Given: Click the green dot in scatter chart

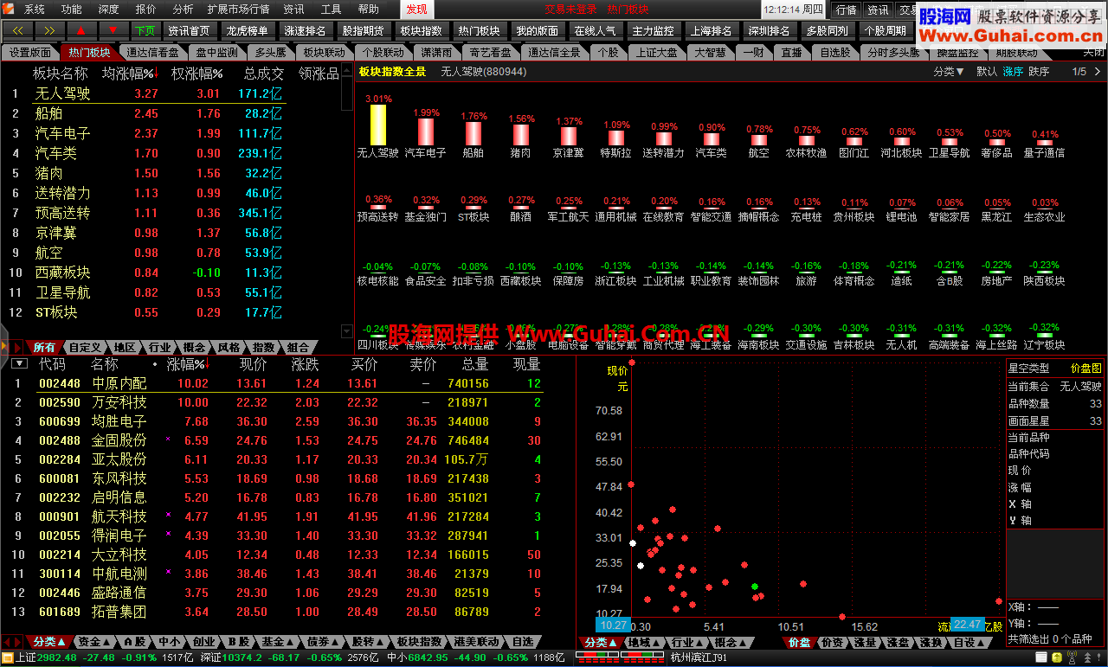Looking at the screenshot, I should [x=755, y=587].
